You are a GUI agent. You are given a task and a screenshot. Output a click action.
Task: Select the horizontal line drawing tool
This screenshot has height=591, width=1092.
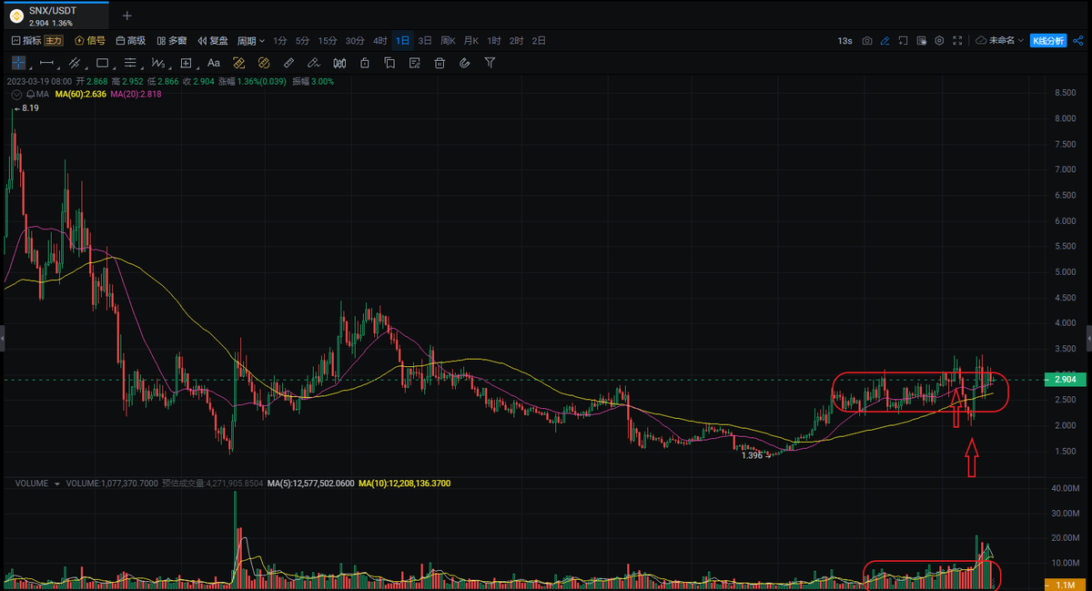47,63
